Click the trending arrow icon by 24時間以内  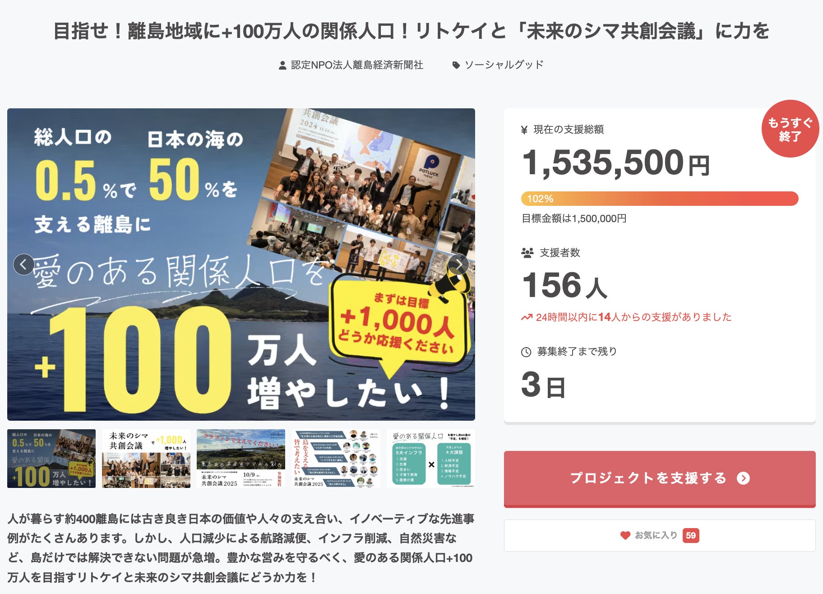click(527, 317)
